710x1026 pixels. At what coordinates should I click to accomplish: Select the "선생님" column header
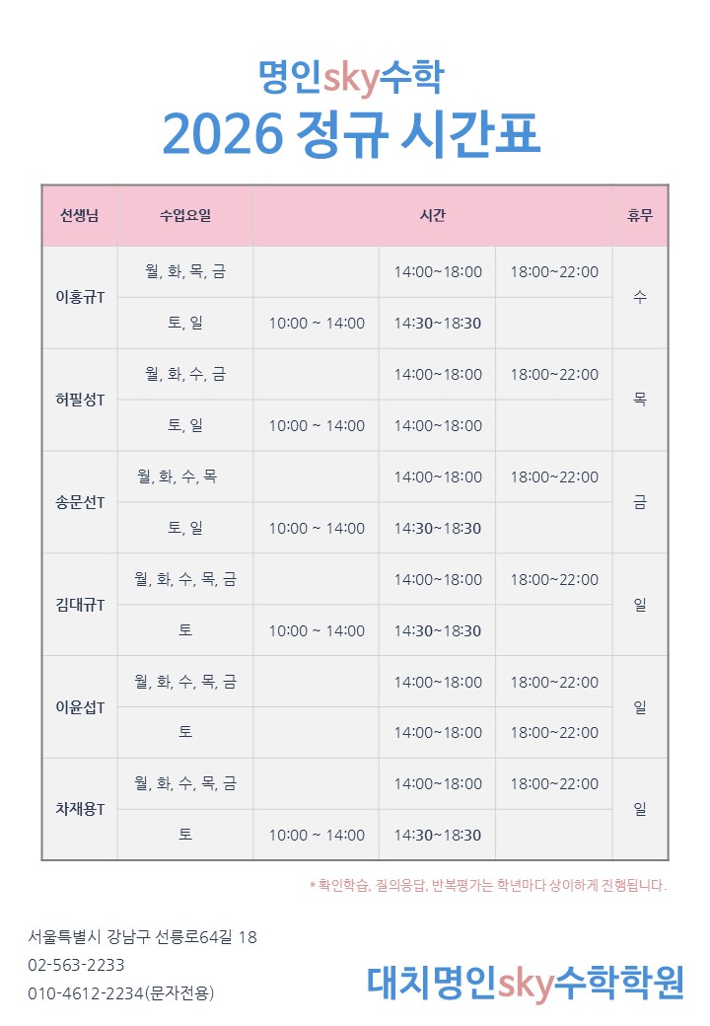click(x=79, y=215)
